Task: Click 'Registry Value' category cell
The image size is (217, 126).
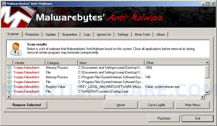Action: (x=56, y=87)
